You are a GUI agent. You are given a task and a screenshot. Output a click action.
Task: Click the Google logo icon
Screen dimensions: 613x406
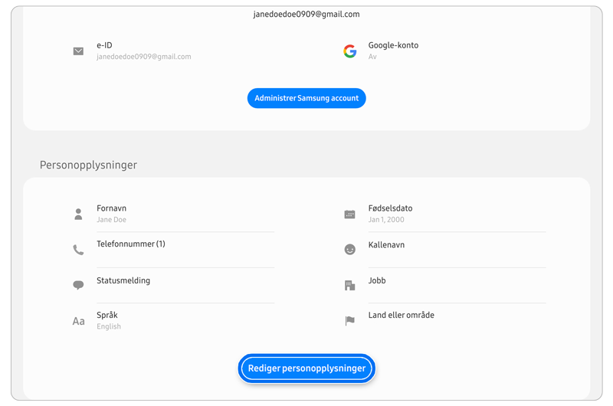pos(349,51)
